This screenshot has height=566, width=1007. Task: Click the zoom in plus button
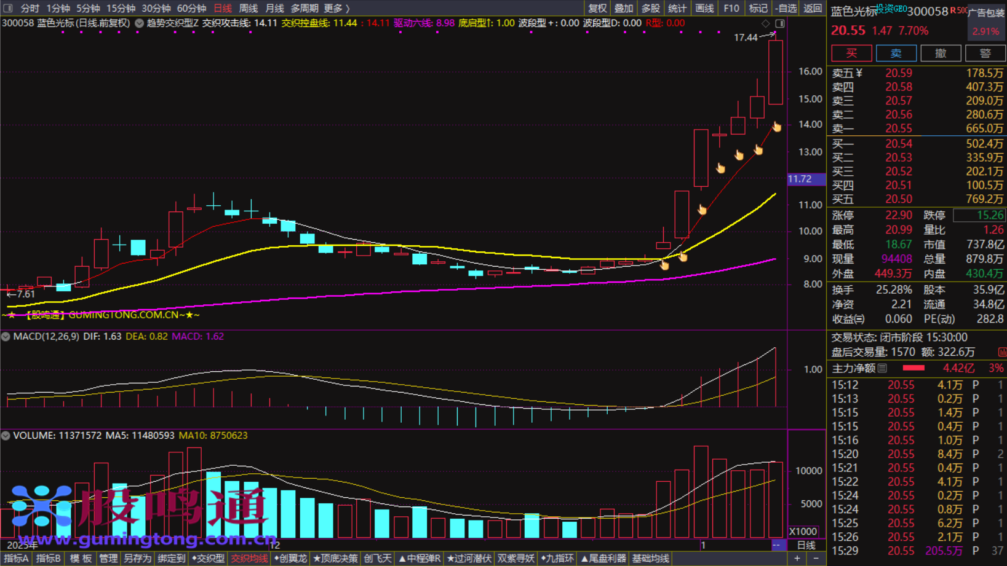click(x=797, y=558)
